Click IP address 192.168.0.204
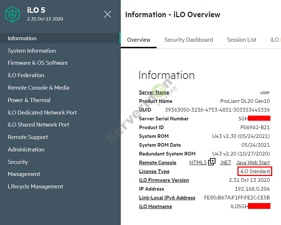The width and height of the screenshot is (281, 225). click(252, 189)
